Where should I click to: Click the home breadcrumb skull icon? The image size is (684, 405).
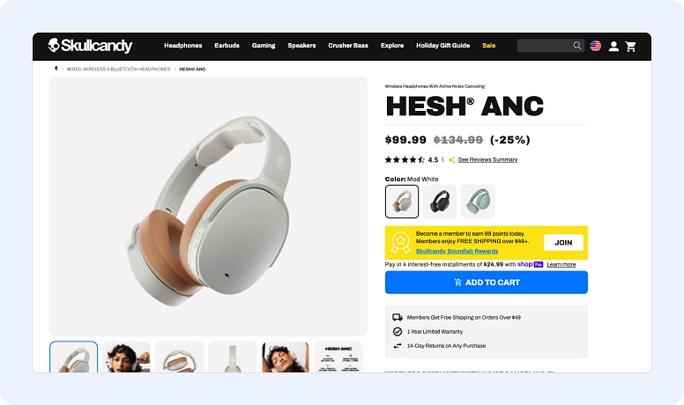tap(56, 69)
